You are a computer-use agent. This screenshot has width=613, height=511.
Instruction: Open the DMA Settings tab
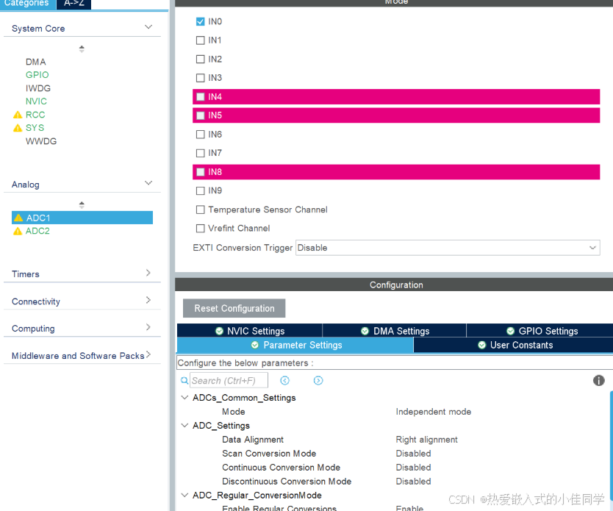395,331
